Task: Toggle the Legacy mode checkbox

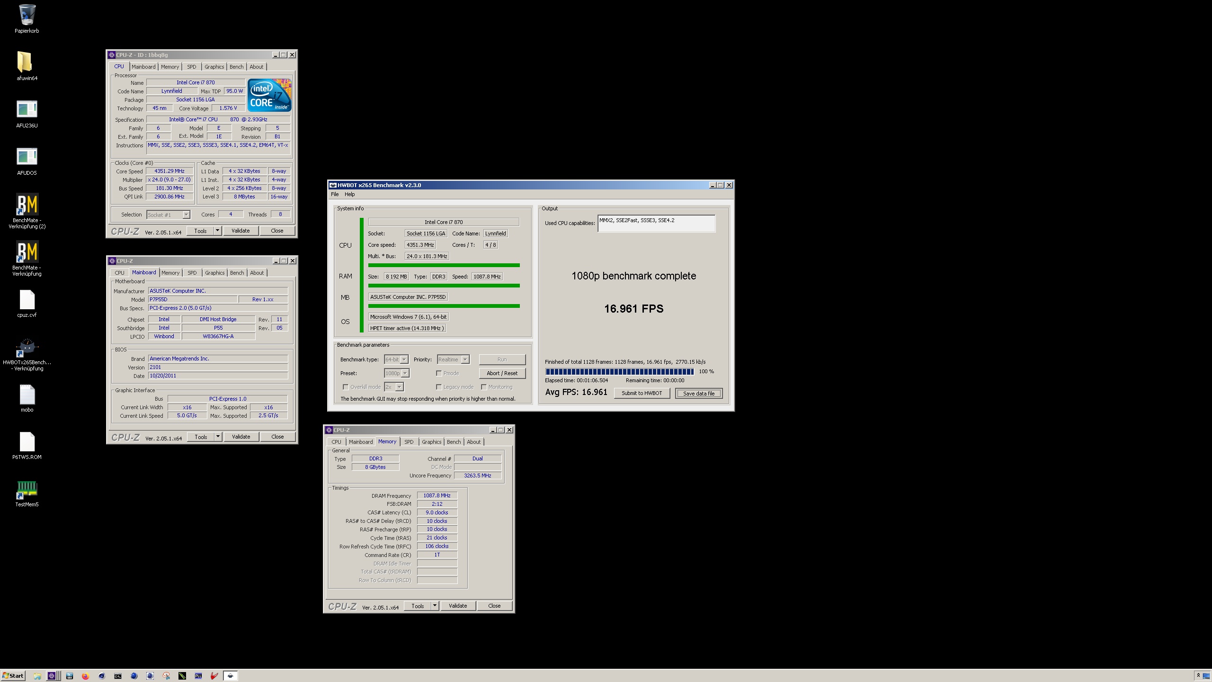Action: pos(439,387)
